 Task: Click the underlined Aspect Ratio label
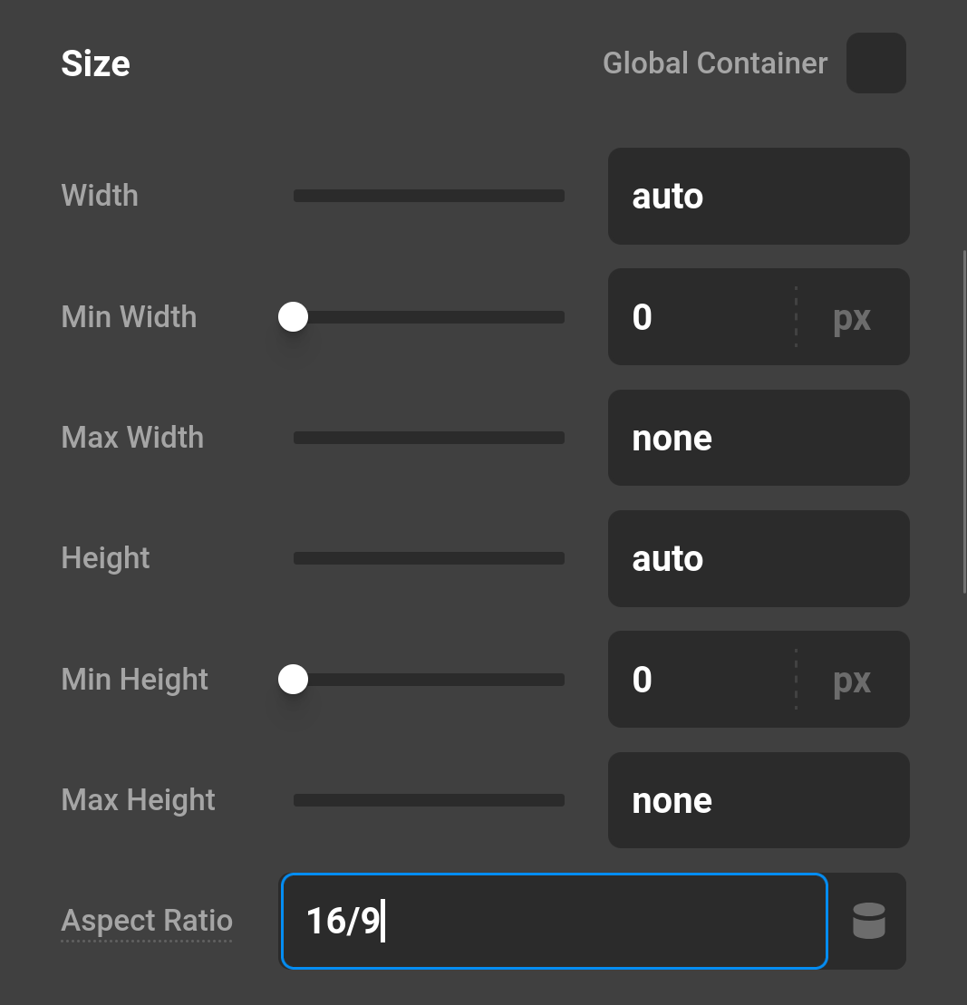pos(146,921)
